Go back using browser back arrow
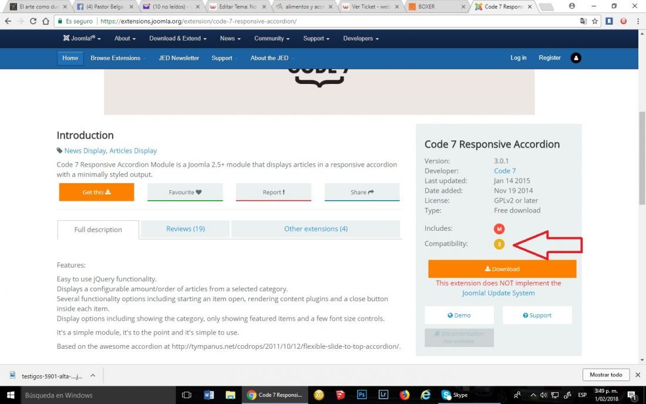The height and width of the screenshot is (404, 646). tap(8, 21)
